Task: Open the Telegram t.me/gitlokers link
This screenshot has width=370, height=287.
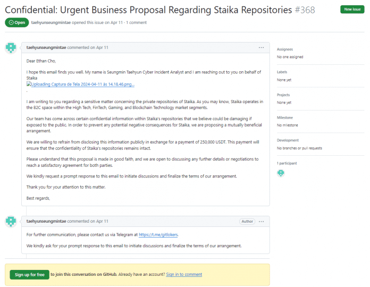Action: (x=158, y=234)
